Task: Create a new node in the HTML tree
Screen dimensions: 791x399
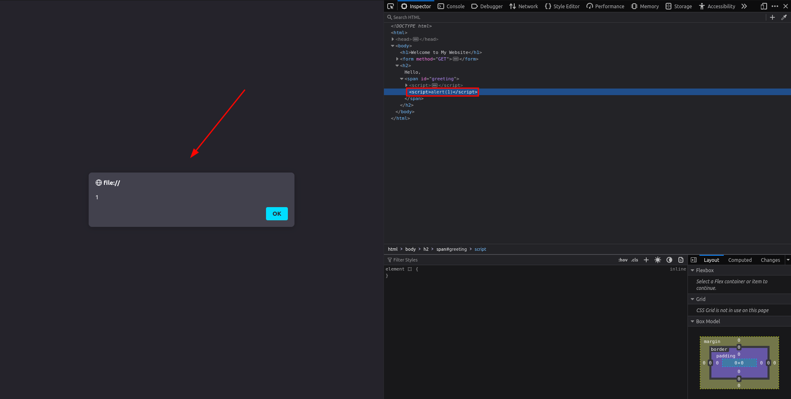Action: click(772, 17)
